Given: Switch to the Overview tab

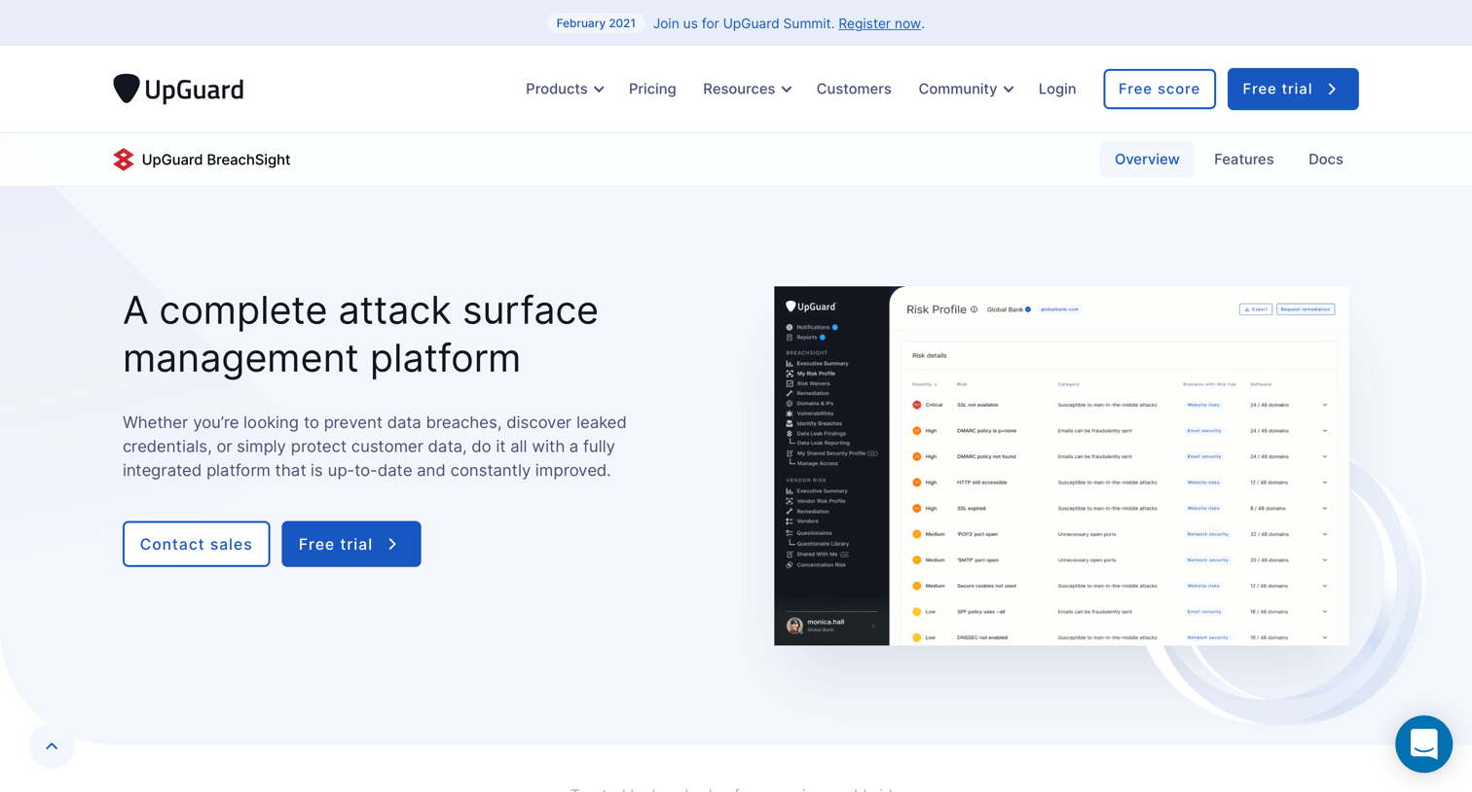Looking at the screenshot, I should [x=1147, y=160].
